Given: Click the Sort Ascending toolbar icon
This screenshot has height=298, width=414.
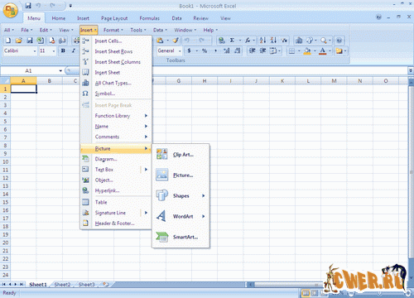Looking at the screenshot, I should (x=262, y=41).
